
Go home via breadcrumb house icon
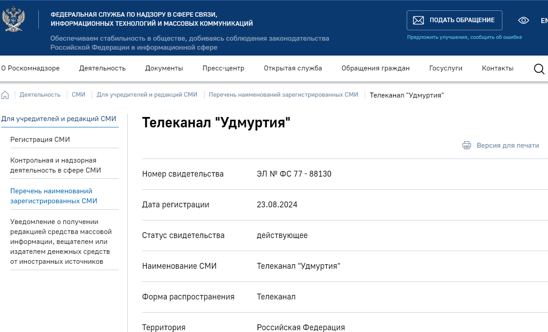pos(5,95)
